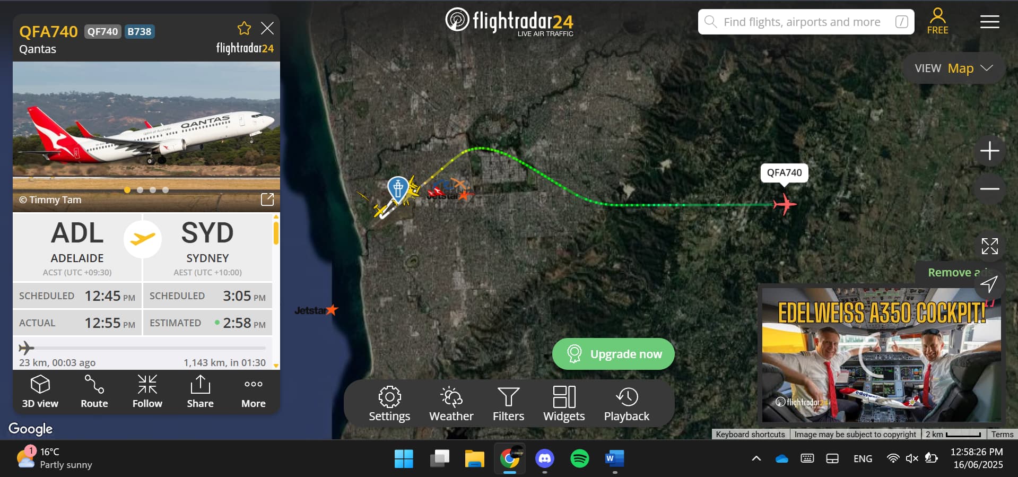
Task: Follow flight QFA740 on the map
Action: point(147,392)
